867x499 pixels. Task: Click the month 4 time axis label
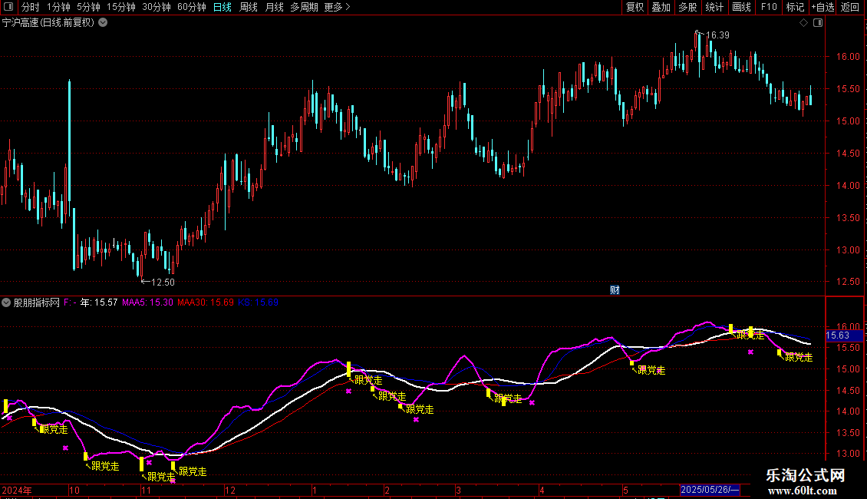pos(542,490)
